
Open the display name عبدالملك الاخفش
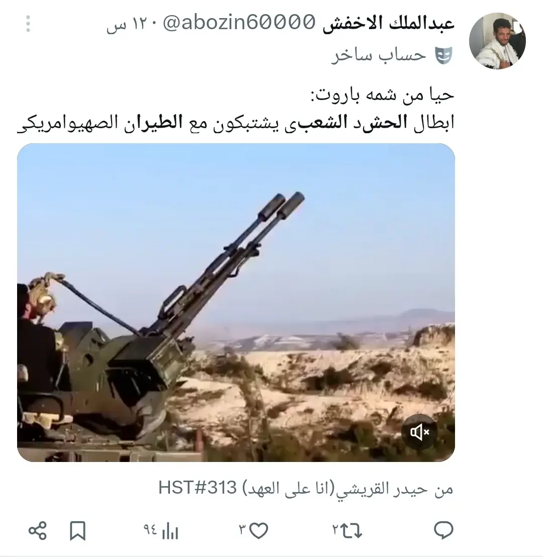click(x=389, y=24)
